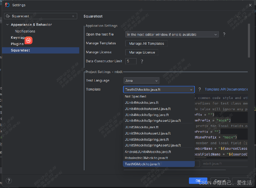Open Keymap settings page
Image resolution: width=256 pixels, height=188 pixels.
coord(18,37)
